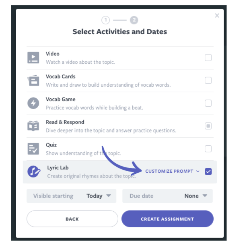Close the Select Activities dialog
Screen dimensions: 237x247
[217, 15]
